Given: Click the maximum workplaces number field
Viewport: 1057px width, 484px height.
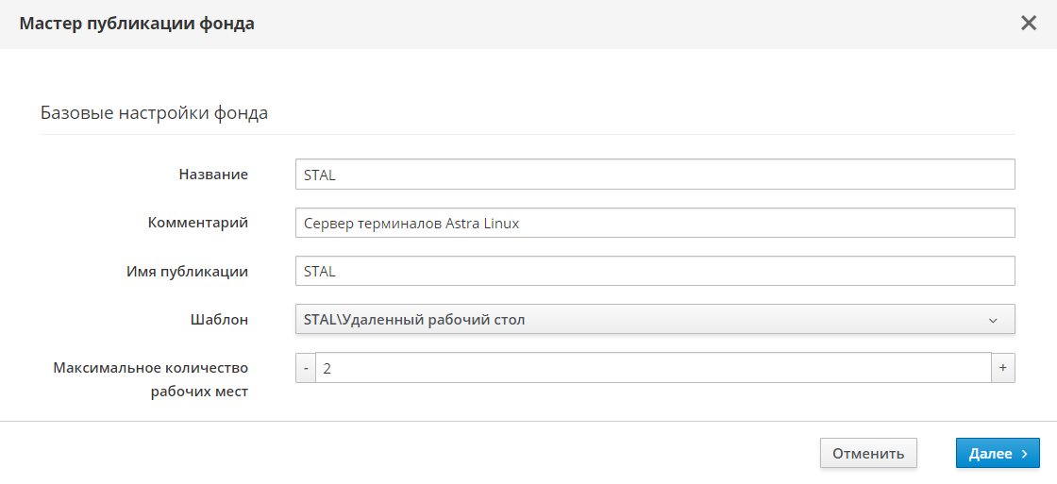Looking at the screenshot, I should [652, 368].
